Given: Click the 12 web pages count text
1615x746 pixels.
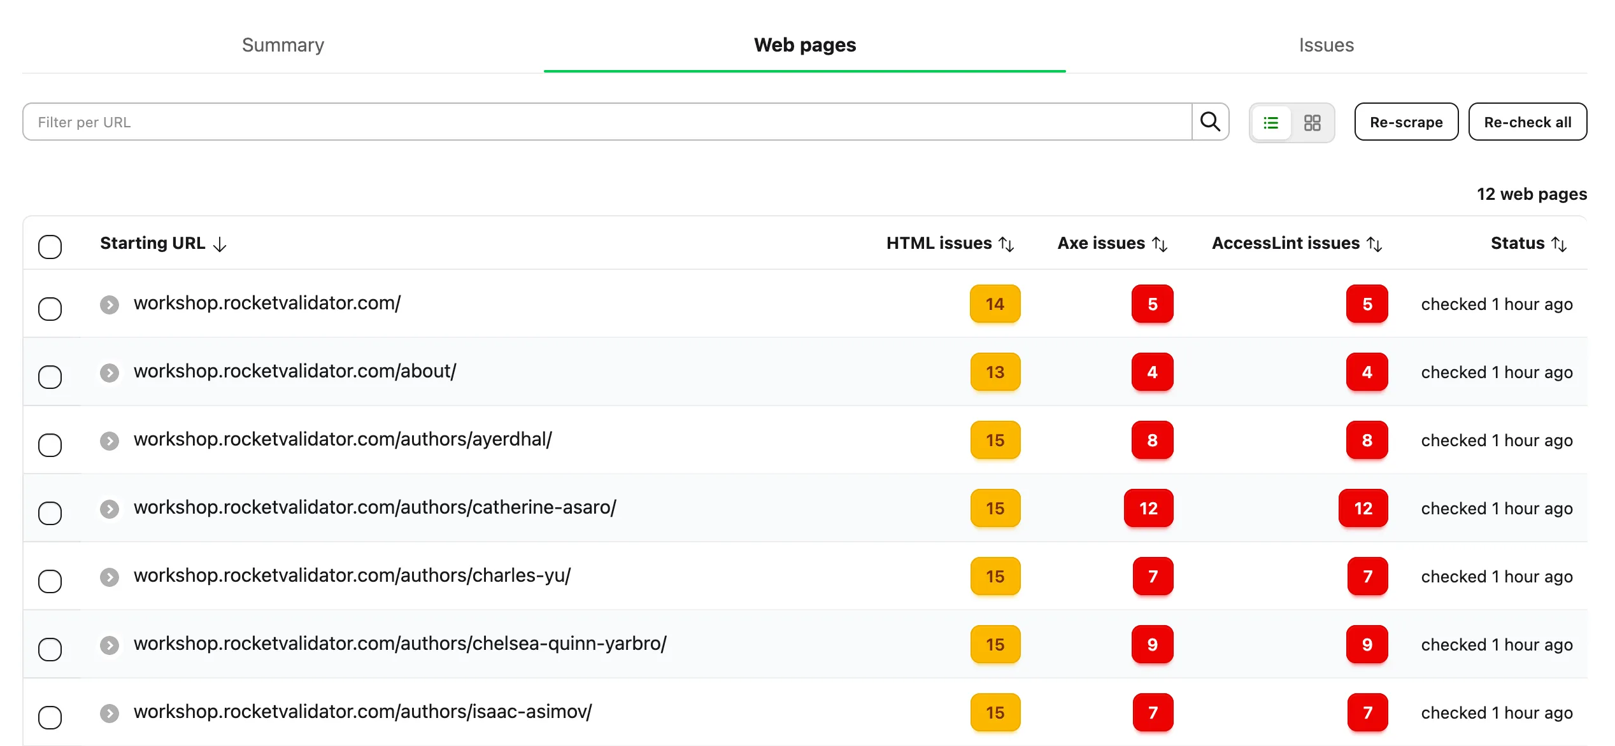Looking at the screenshot, I should pyautogui.click(x=1532, y=194).
